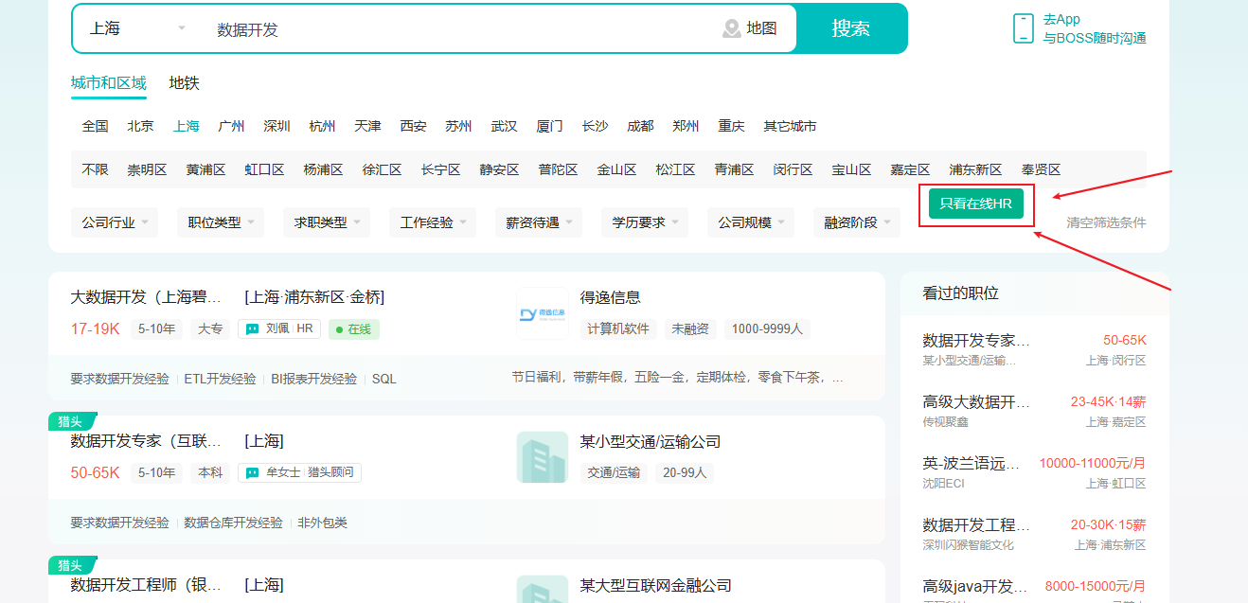Select city 深圳

[277, 126]
